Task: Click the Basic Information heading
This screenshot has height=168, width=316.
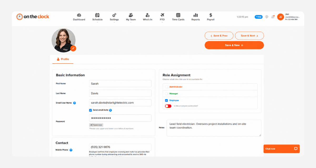Action: (70, 75)
